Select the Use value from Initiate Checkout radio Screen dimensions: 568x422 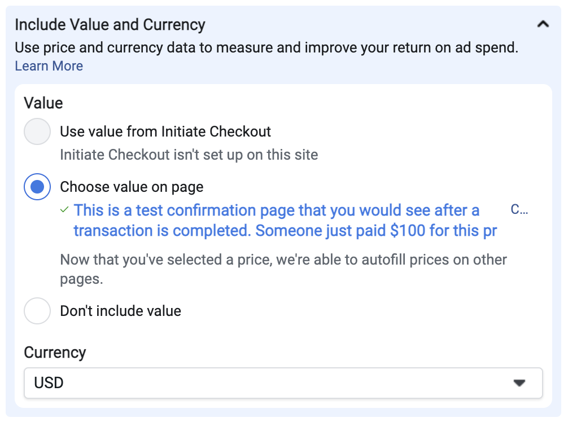[x=37, y=131]
